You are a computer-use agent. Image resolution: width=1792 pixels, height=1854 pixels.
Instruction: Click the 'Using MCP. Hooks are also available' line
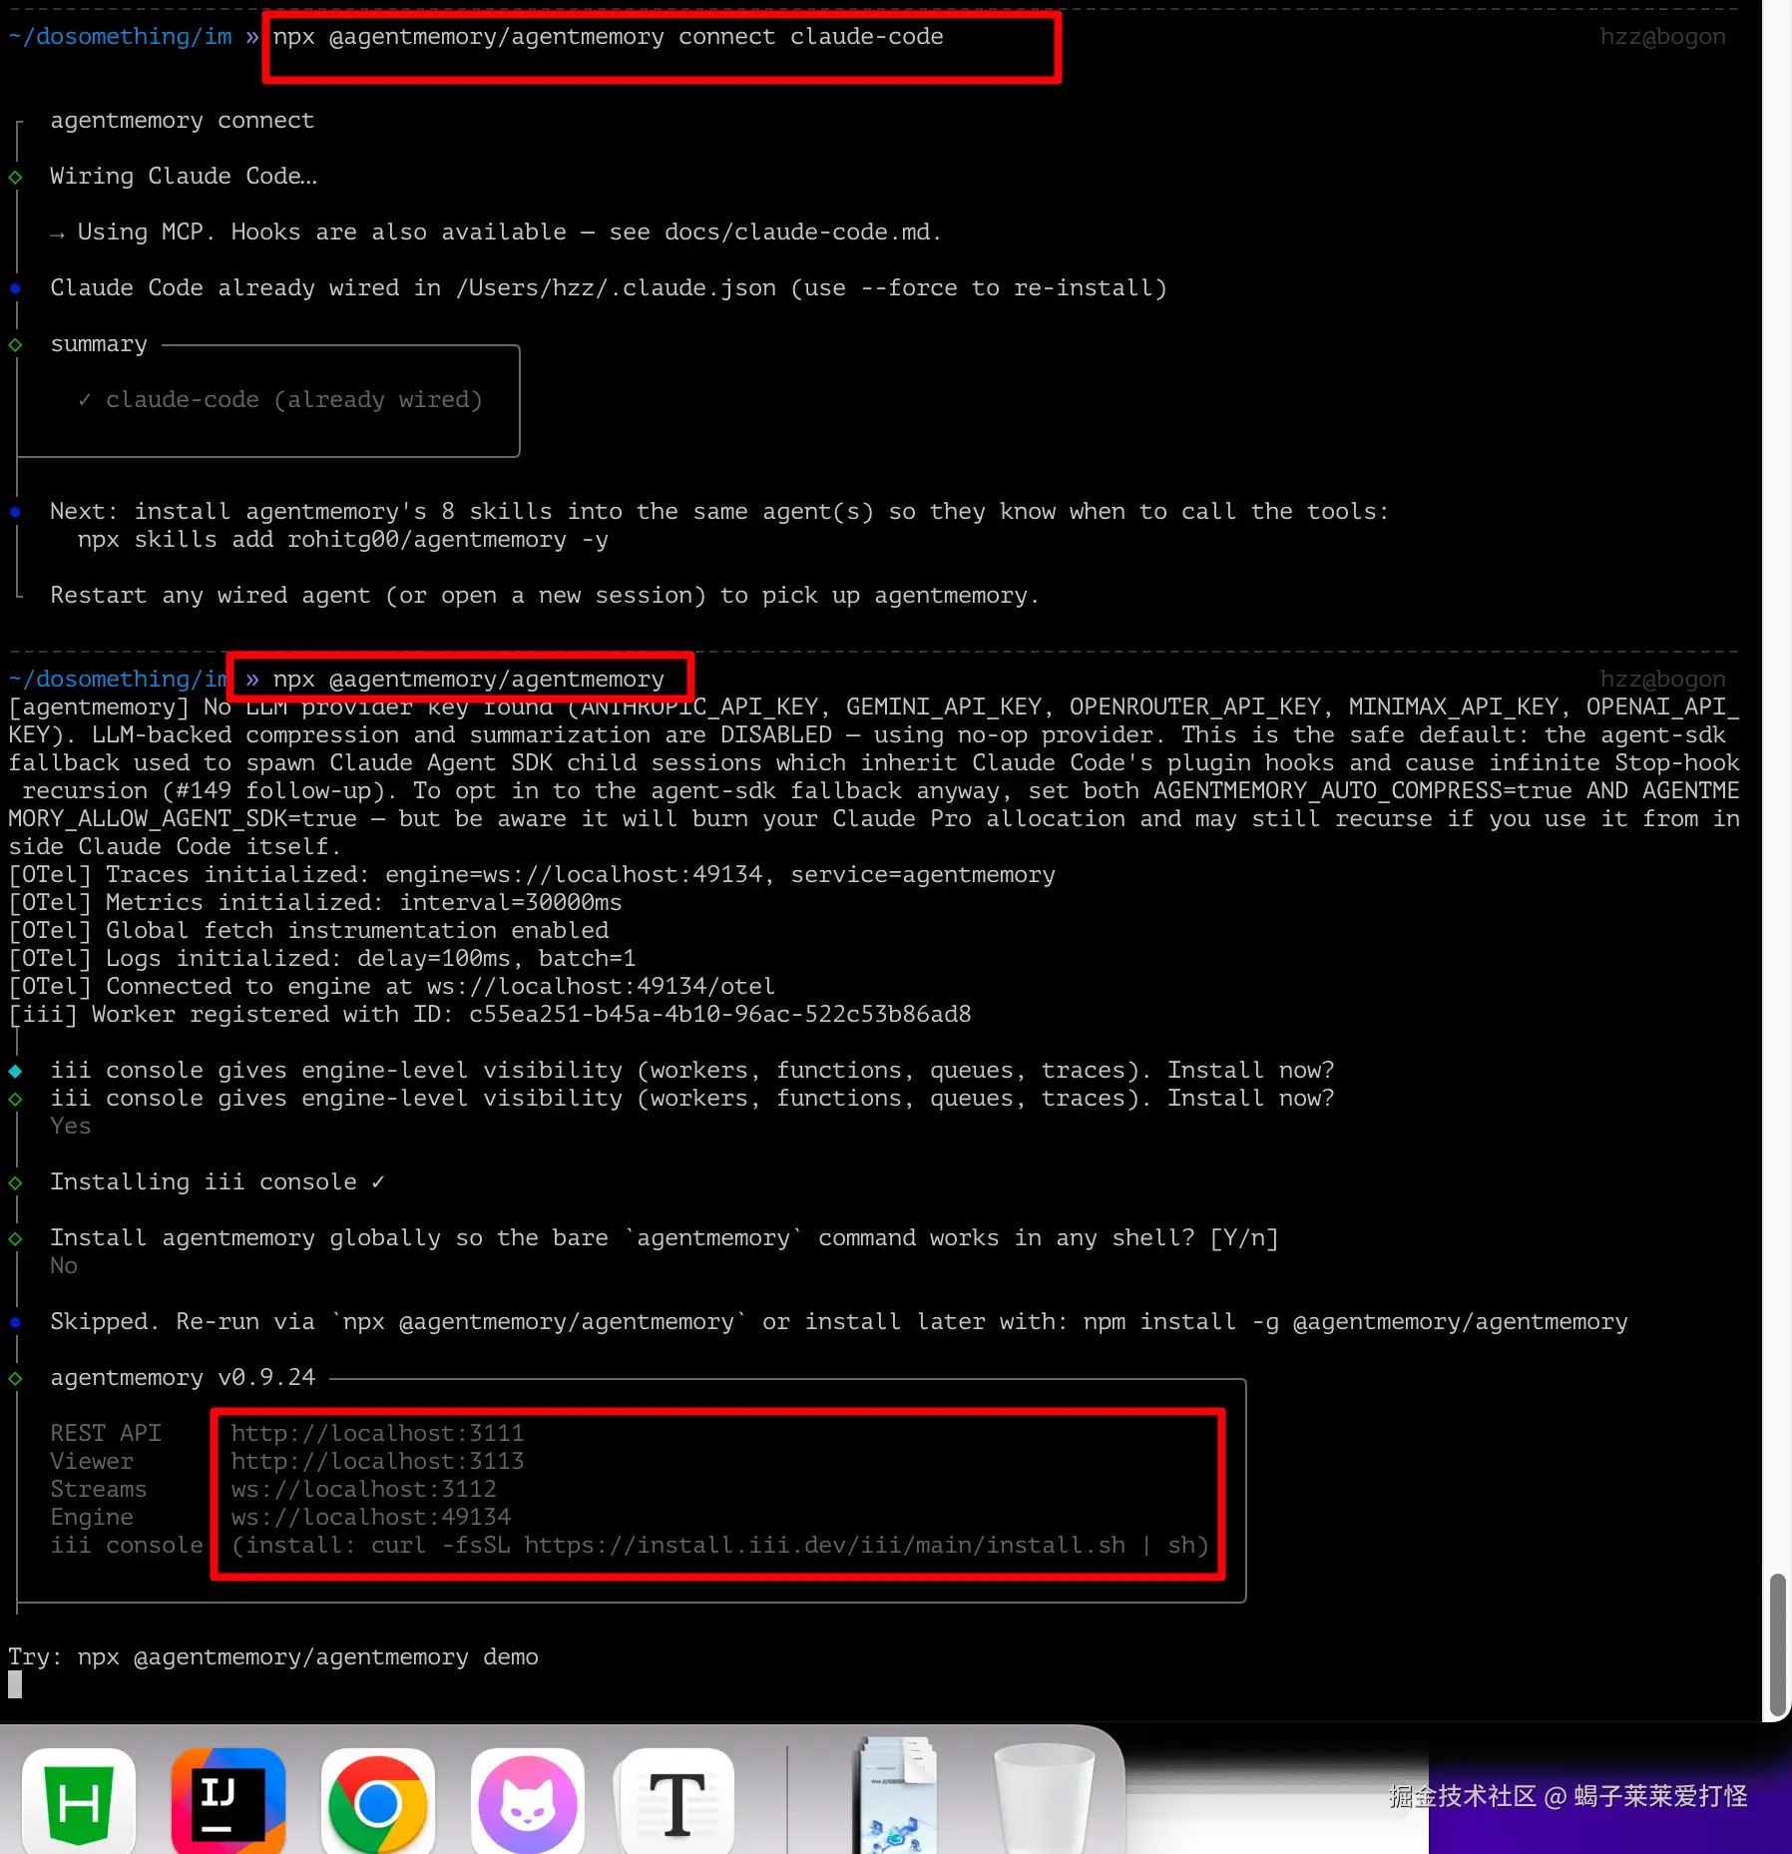496,232
